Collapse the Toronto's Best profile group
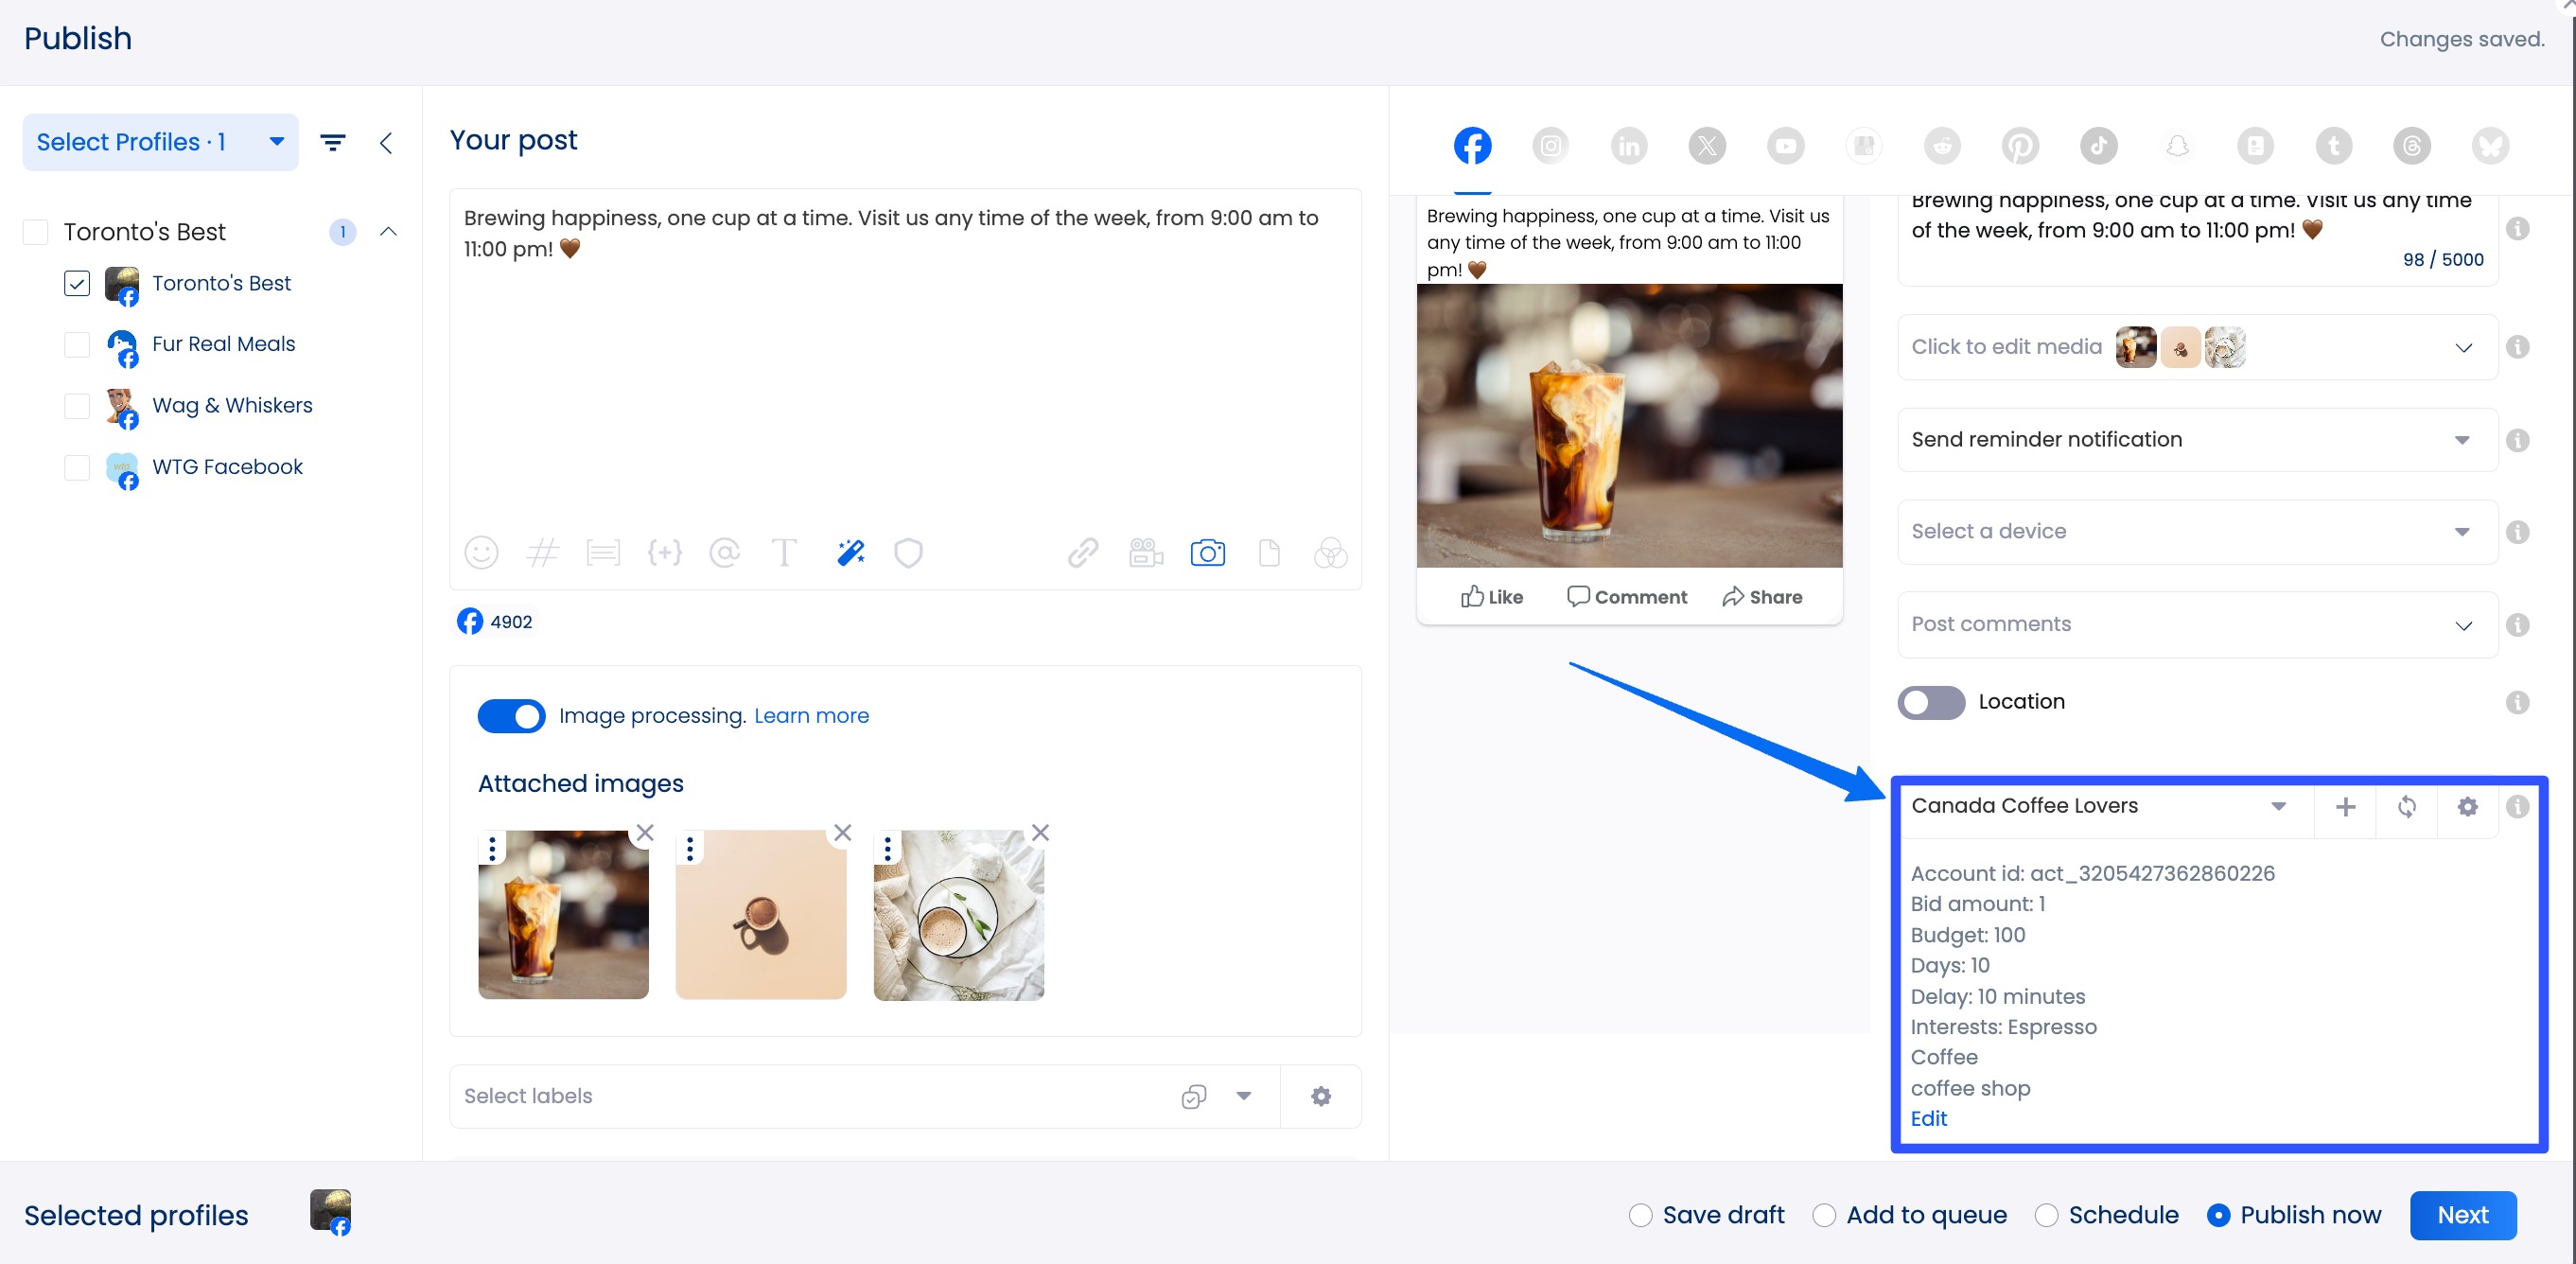This screenshot has width=2576, height=1264. 389,231
